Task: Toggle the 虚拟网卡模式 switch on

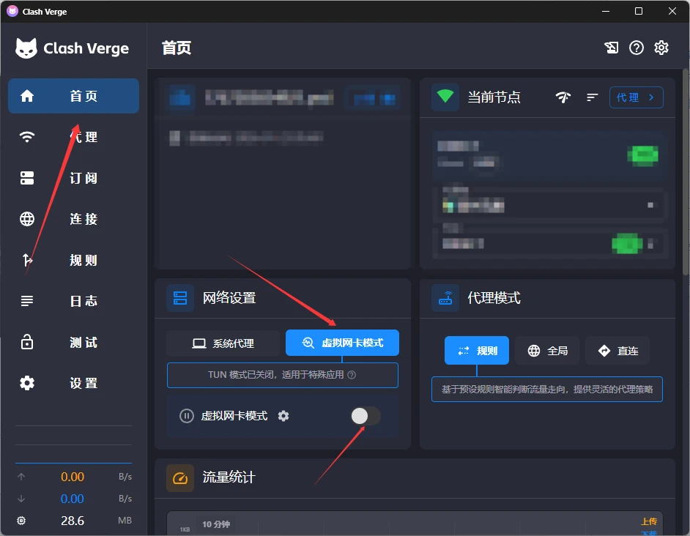Action: coord(366,416)
